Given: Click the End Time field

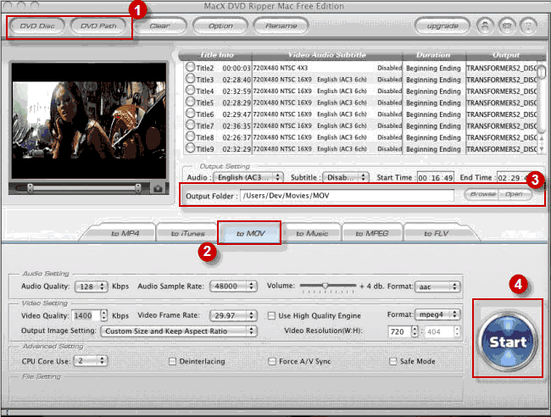Looking at the screenshot, I should point(514,178).
